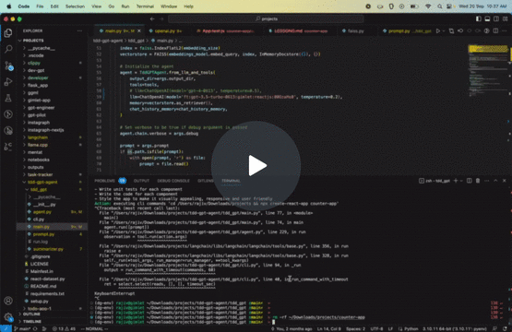The width and height of the screenshot is (512, 332).
Task: Open the run options dropdown arrow
Action: [444, 31]
